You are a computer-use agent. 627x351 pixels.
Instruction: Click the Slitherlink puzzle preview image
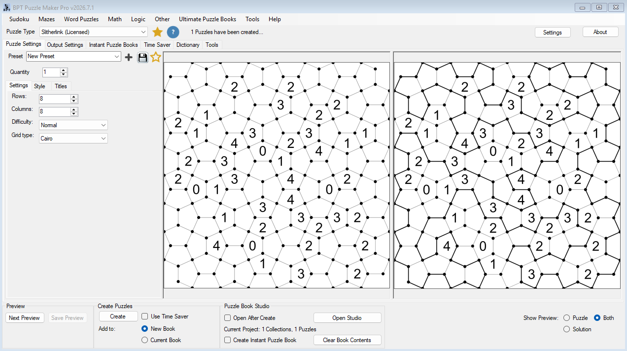277,175
